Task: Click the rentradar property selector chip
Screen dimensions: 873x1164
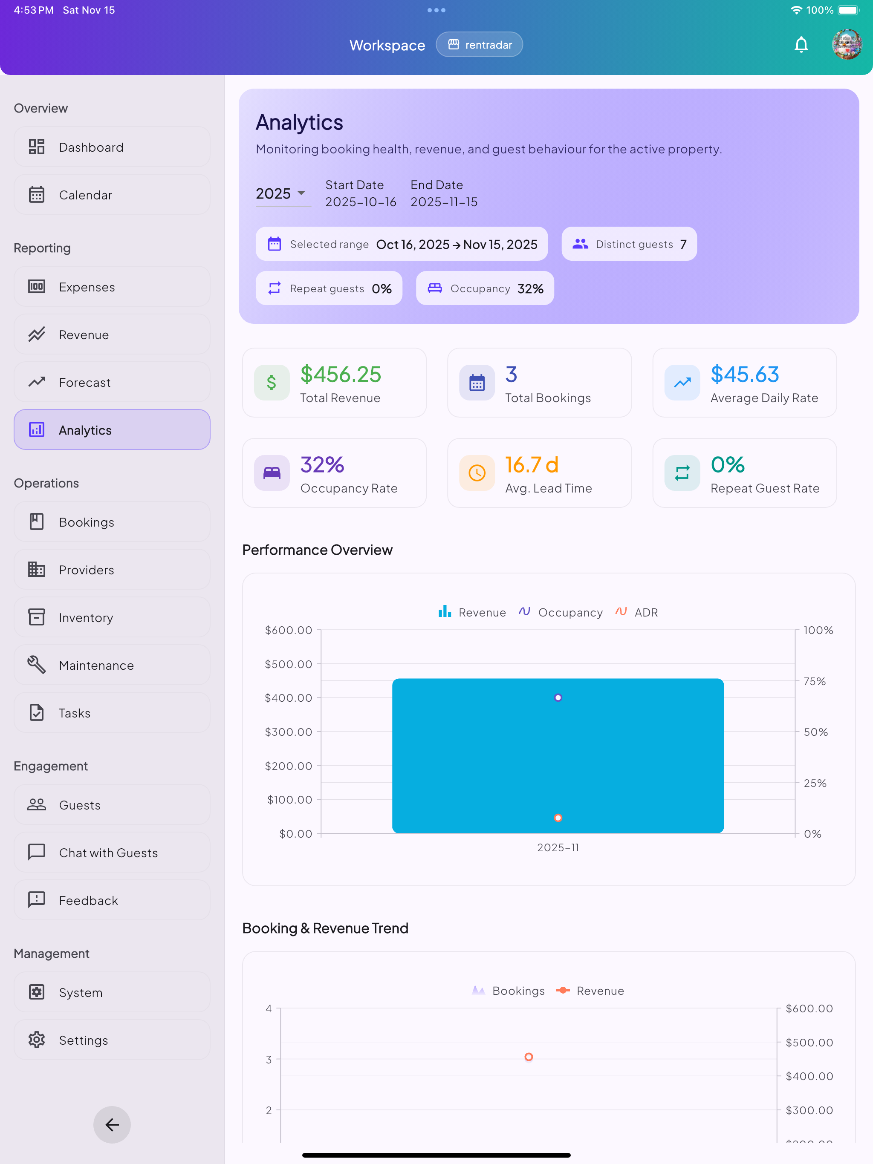Action: [479, 45]
